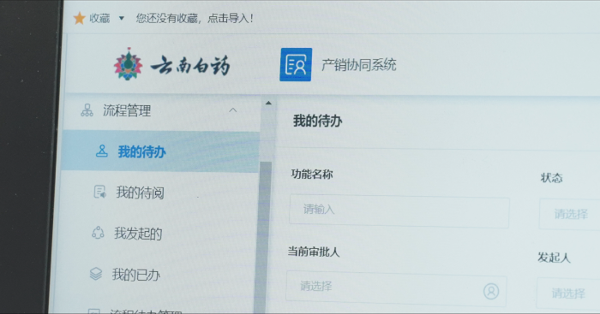This screenshot has width=600, height=314.
Task: Click the 我的待办 stamp icon
Action: click(102, 151)
